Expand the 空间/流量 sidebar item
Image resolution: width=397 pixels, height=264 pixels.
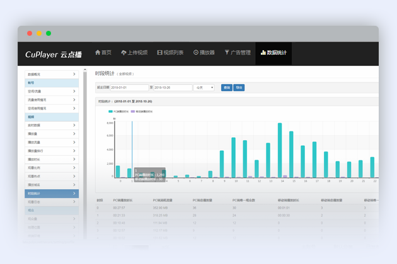52,91
